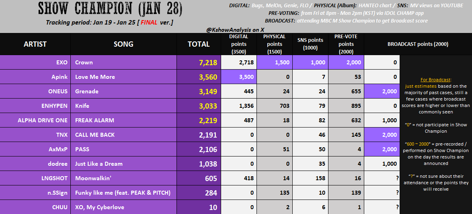This screenshot has height=214, width=472.
Task: Click Apink's pre-vote points 53
Action: click(x=346, y=77)
